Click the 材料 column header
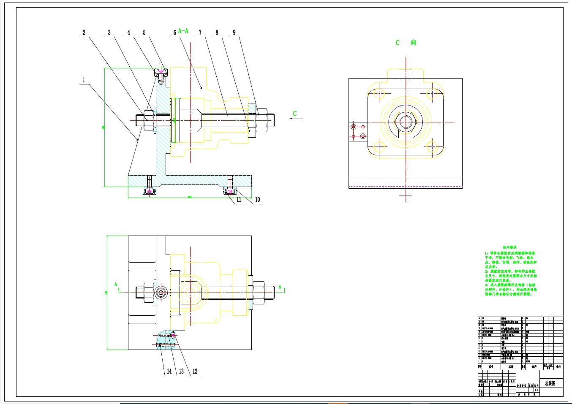The image size is (572, 404). coord(534,367)
